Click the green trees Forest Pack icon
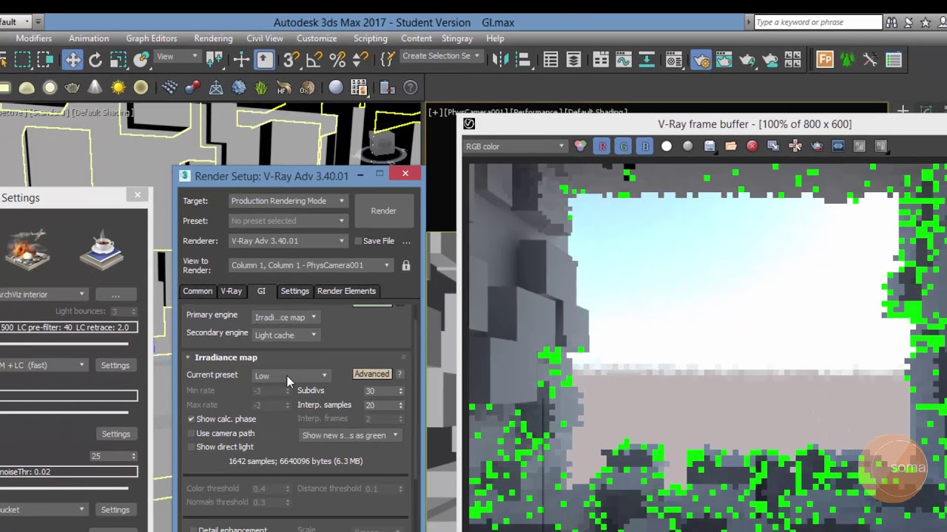Screen dimensions: 947x532 [x=848, y=60]
